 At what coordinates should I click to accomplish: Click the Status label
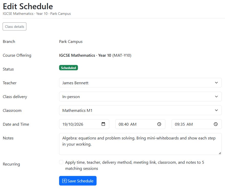click(8, 69)
